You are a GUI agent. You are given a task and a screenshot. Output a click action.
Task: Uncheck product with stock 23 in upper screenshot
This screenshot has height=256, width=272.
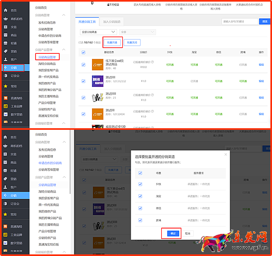pyautogui.click(x=84, y=97)
